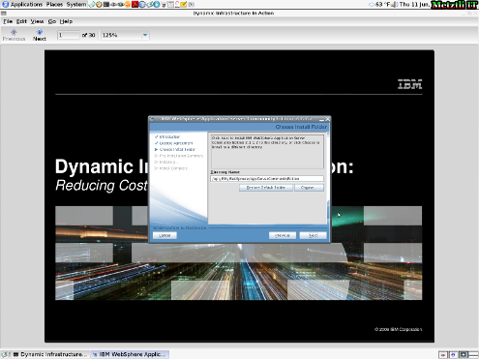The image size is (479, 359).
Task: Click the 63 °F temperature reading
Action: 383,5
